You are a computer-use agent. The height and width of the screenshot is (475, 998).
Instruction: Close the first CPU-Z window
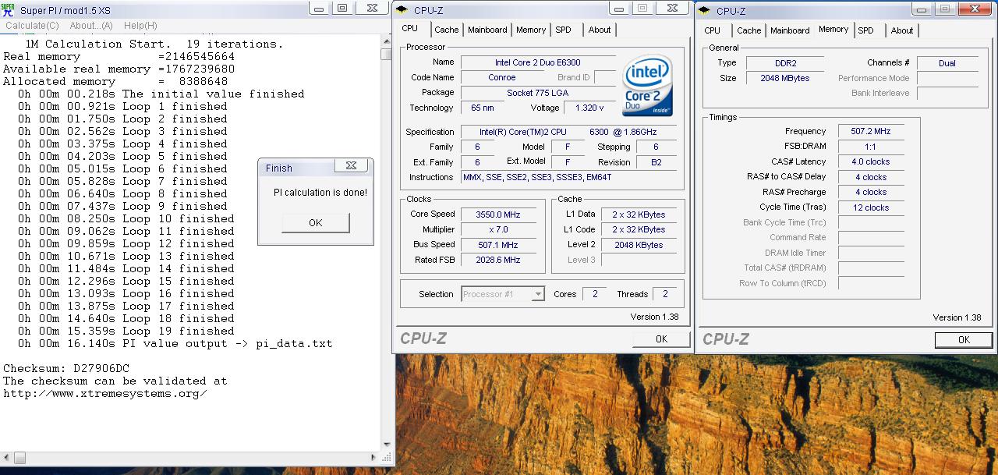(x=672, y=8)
